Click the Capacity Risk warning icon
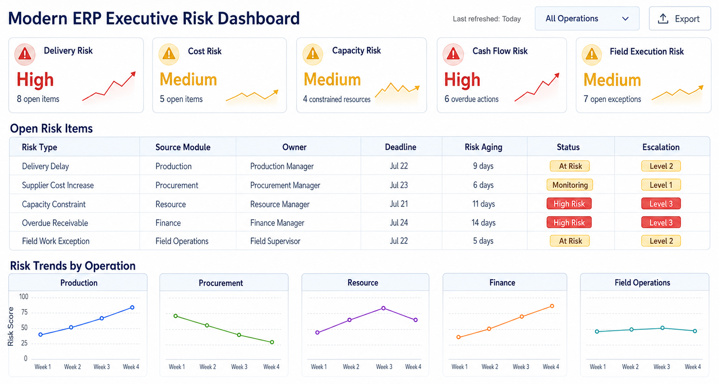The image size is (719, 384). pos(313,54)
